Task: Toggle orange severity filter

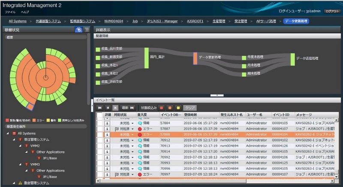Action: pyautogui.click(x=169, y=108)
